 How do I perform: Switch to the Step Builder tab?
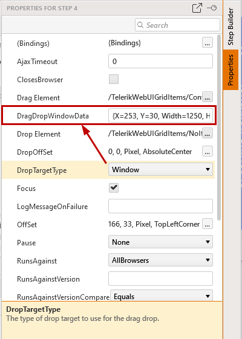[x=231, y=27]
